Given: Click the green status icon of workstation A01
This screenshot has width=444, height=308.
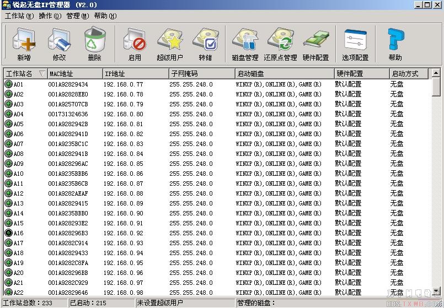Looking at the screenshot, I should tap(9, 84).
